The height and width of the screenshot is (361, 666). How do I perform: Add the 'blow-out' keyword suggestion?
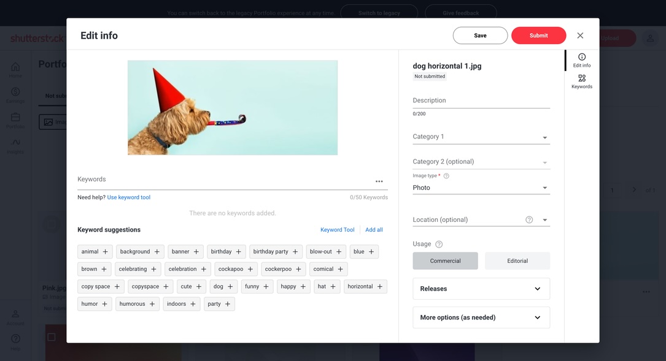click(326, 251)
